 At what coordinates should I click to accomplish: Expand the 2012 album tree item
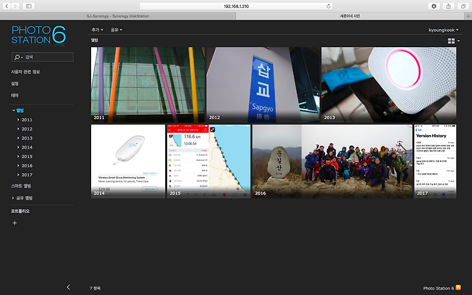point(18,129)
